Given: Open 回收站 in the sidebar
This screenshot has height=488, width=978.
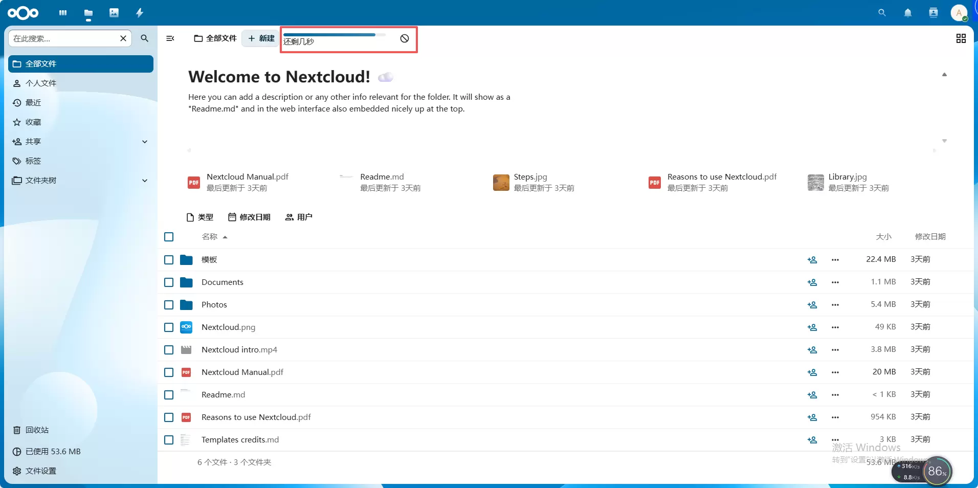Looking at the screenshot, I should (37, 430).
